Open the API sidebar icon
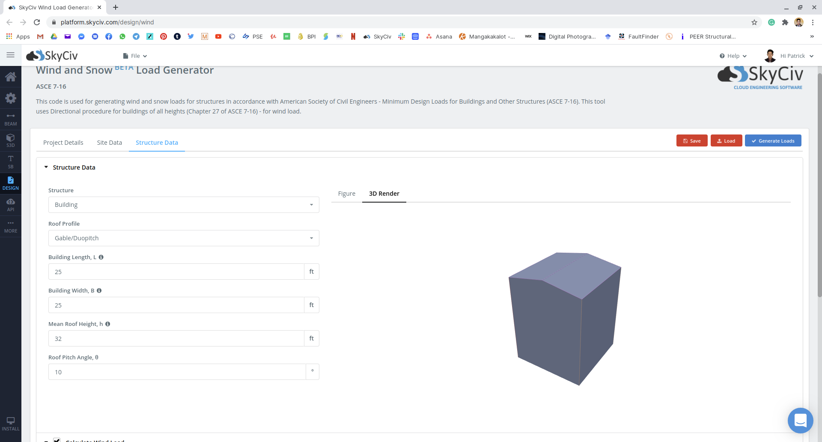This screenshot has height=442, width=822. tap(11, 204)
